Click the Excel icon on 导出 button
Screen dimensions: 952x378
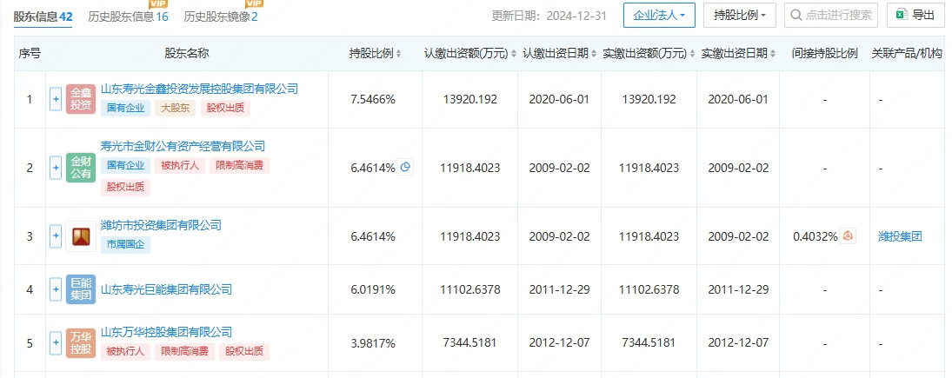click(x=902, y=15)
